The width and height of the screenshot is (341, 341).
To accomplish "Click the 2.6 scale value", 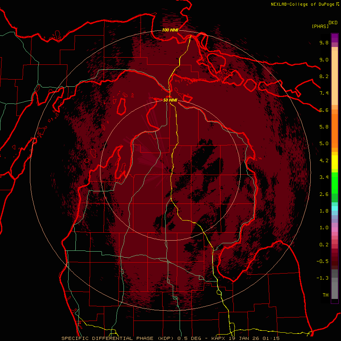I will [324, 194].
